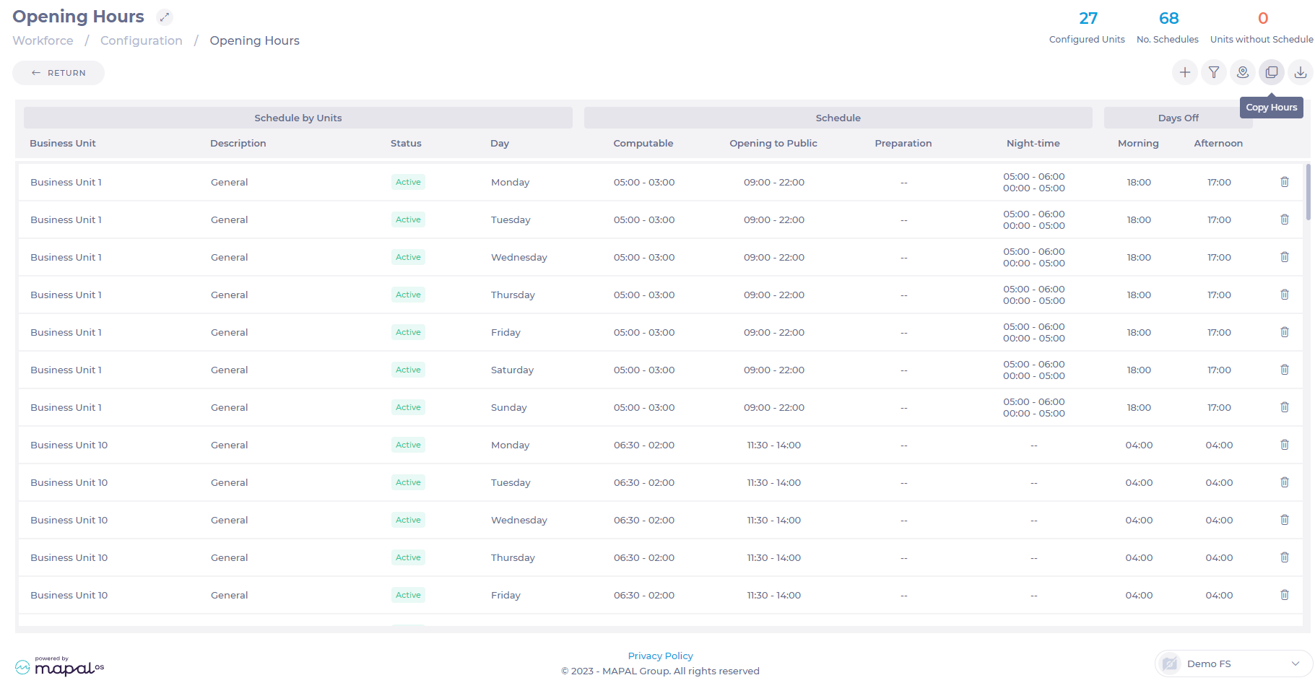
Task: Click the Copy Hours icon
Action: pos(1272,72)
